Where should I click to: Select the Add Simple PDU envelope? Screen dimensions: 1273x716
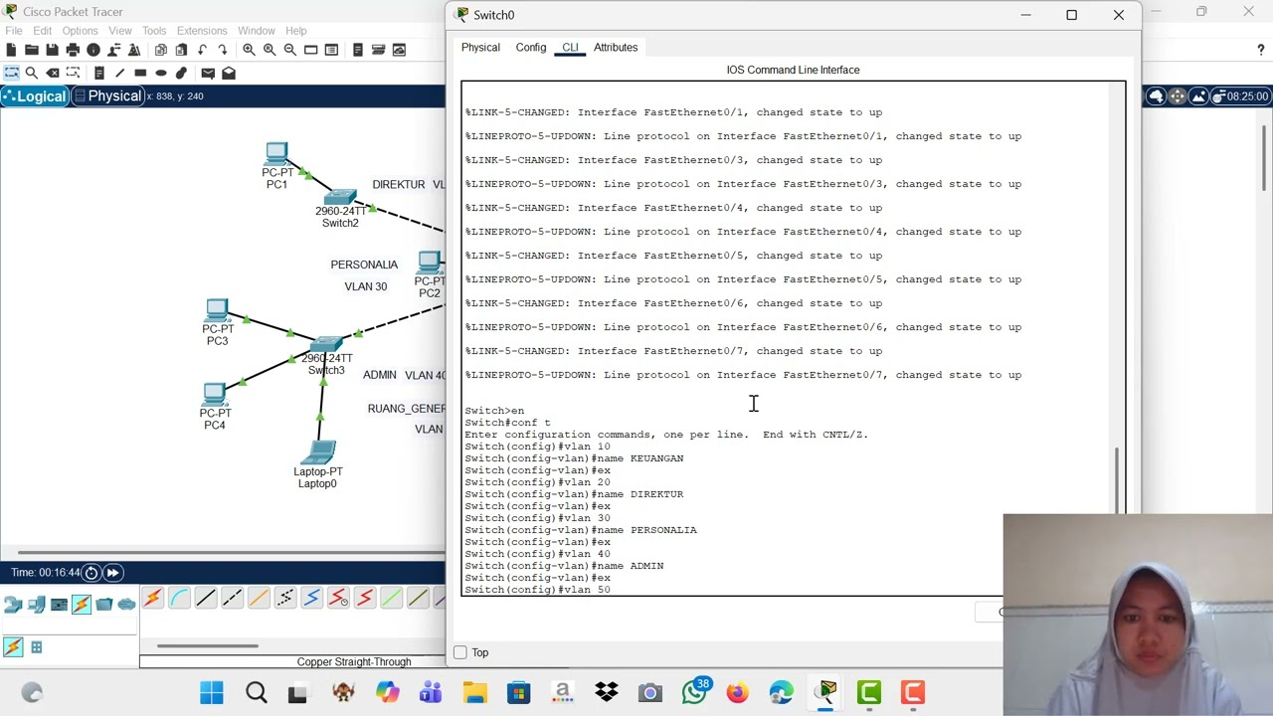pos(208,73)
